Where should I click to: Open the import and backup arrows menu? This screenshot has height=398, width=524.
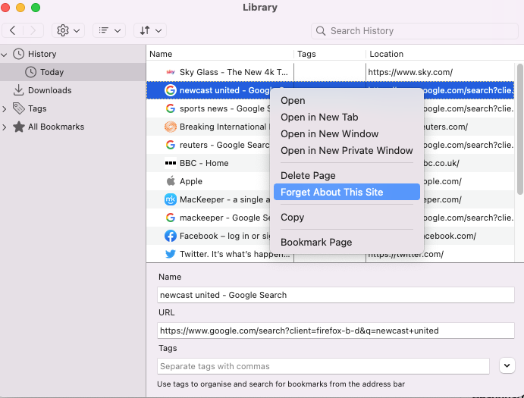pos(150,30)
